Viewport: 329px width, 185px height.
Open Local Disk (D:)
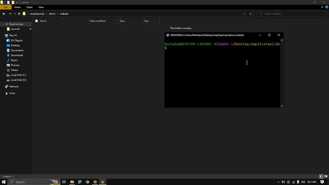pyautogui.click(x=19, y=80)
